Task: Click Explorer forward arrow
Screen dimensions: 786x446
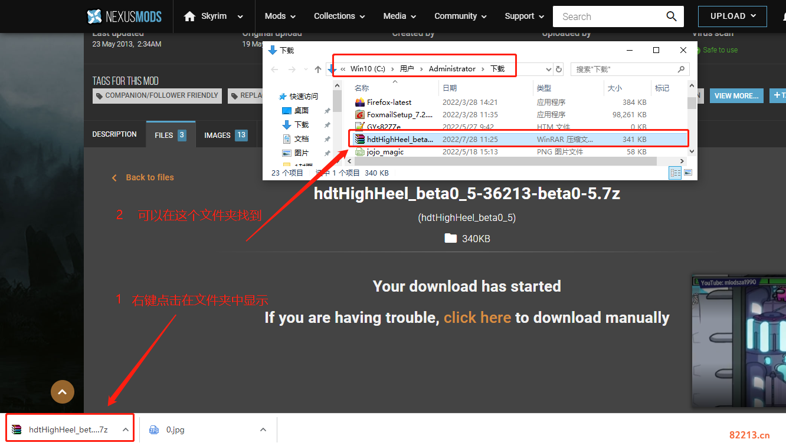Action: coord(292,70)
